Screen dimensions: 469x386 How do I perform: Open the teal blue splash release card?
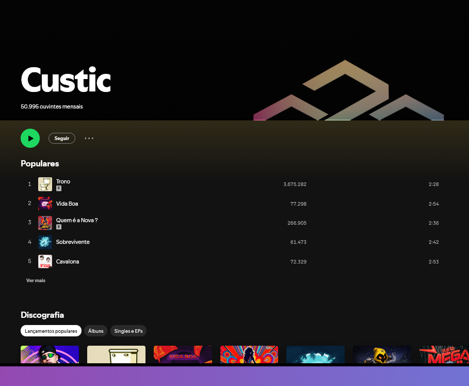point(316,354)
